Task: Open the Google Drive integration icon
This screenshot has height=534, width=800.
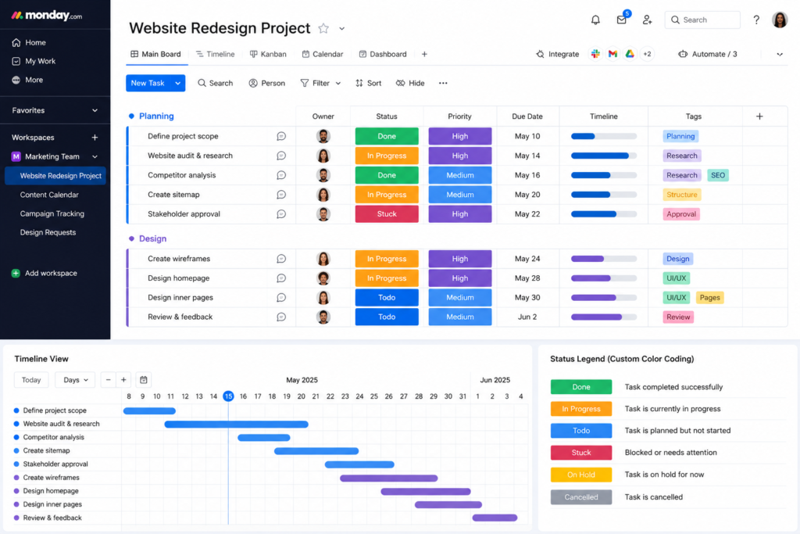Action: [630, 54]
